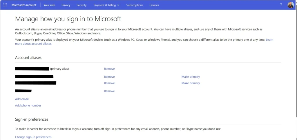Remove the third account alias

[109, 83]
